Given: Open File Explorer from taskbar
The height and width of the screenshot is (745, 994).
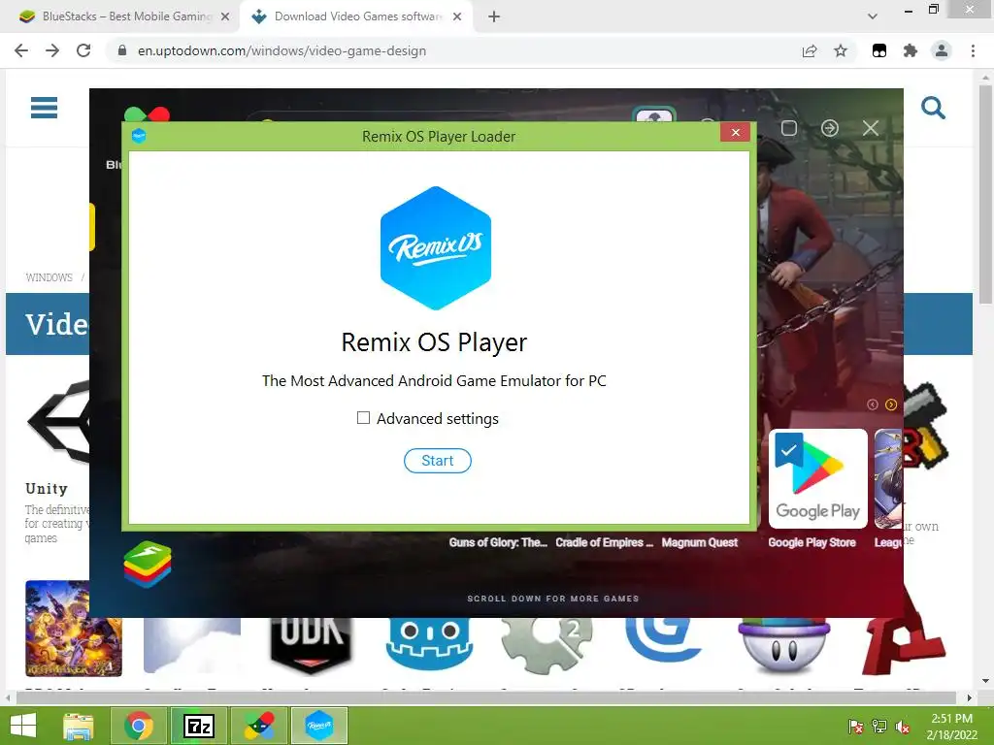Looking at the screenshot, I should pos(79,726).
